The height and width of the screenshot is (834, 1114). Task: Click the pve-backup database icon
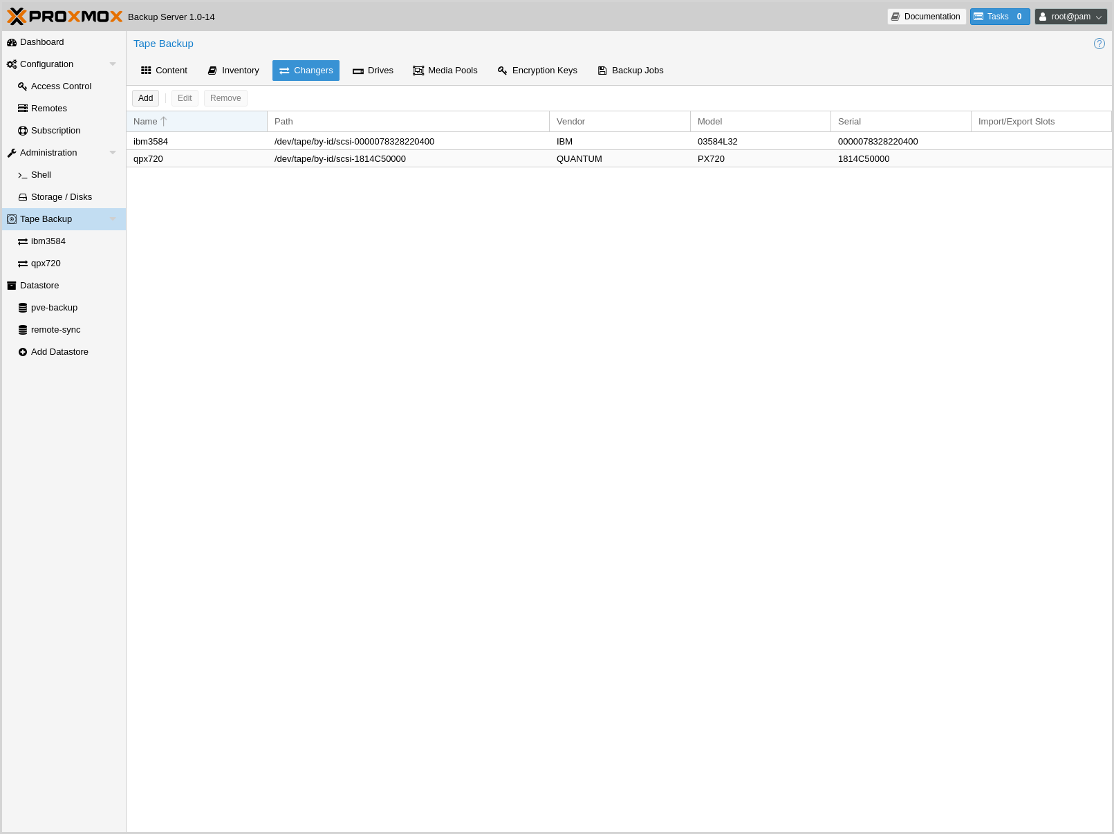click(x=23, y=308)
